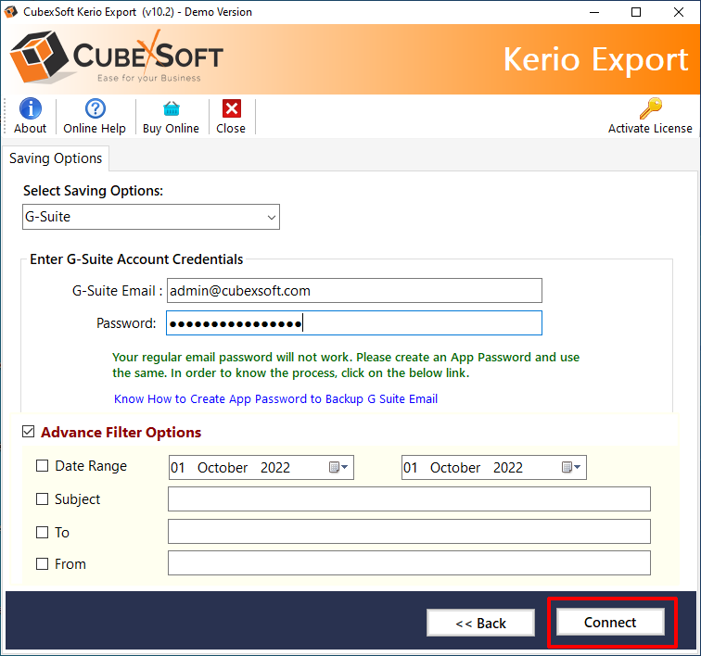Open Online Help from the toolbar
Screen dimensions: 701x656
click(x=95, y=108)
